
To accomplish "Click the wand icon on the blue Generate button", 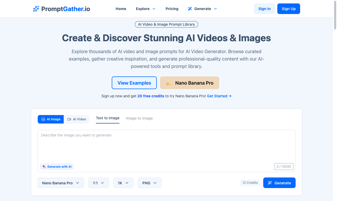I will pos(270,183).
